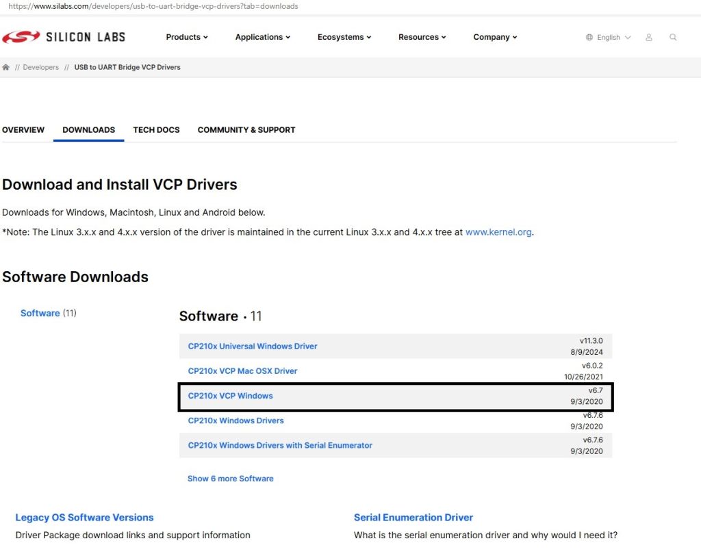Click USB to UART Bridge VCP Drivers breadcrumb
Viewport: 701px width, 554px height.
coord(127,67)
